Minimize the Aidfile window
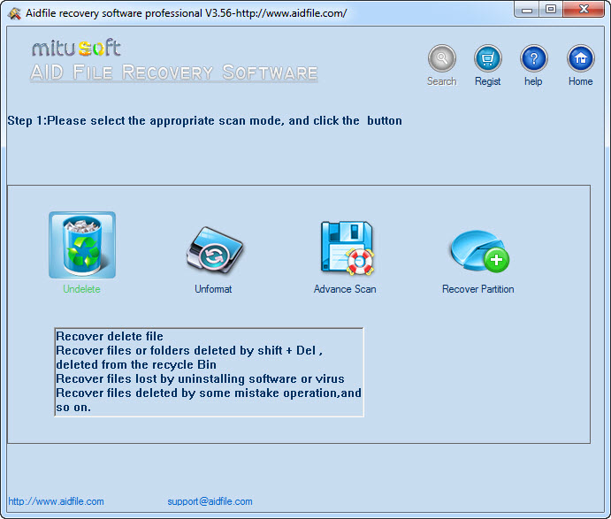The image size is (611, 519). click(x=527, y=10)
